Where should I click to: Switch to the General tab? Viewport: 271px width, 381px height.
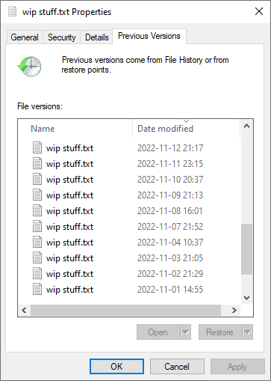pyautogui.click(x=25, y=37)
